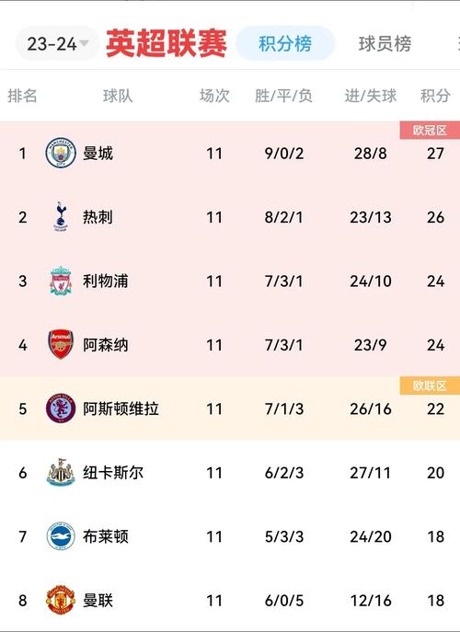
Task: Select the Aston Villa crest icon
Action: [61, 408]
